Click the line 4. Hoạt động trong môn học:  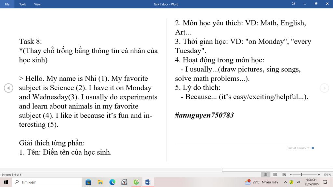click(220, 60)
